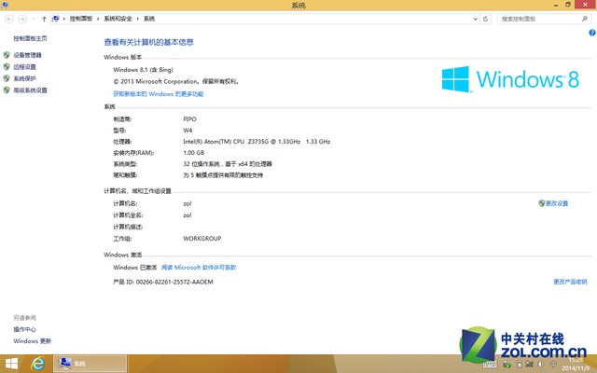
Task: Click the Forward navigation arrow
Action: click(22, 19)
